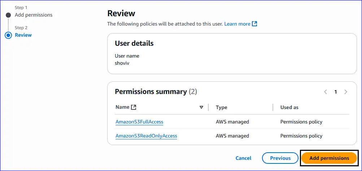This screenshot has width=362, height=171.
Task: Select page 1 in pagination
Action: (336, 92)
